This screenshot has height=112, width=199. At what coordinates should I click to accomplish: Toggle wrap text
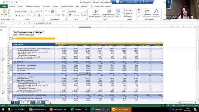[x=63, y=11]
